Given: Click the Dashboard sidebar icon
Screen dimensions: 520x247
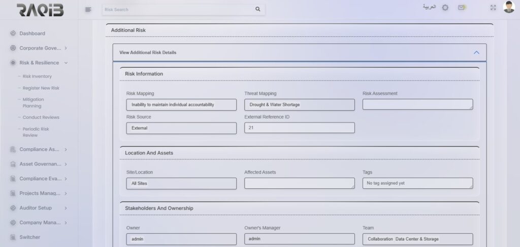Looking at the screenshot, I should [13, 33].
